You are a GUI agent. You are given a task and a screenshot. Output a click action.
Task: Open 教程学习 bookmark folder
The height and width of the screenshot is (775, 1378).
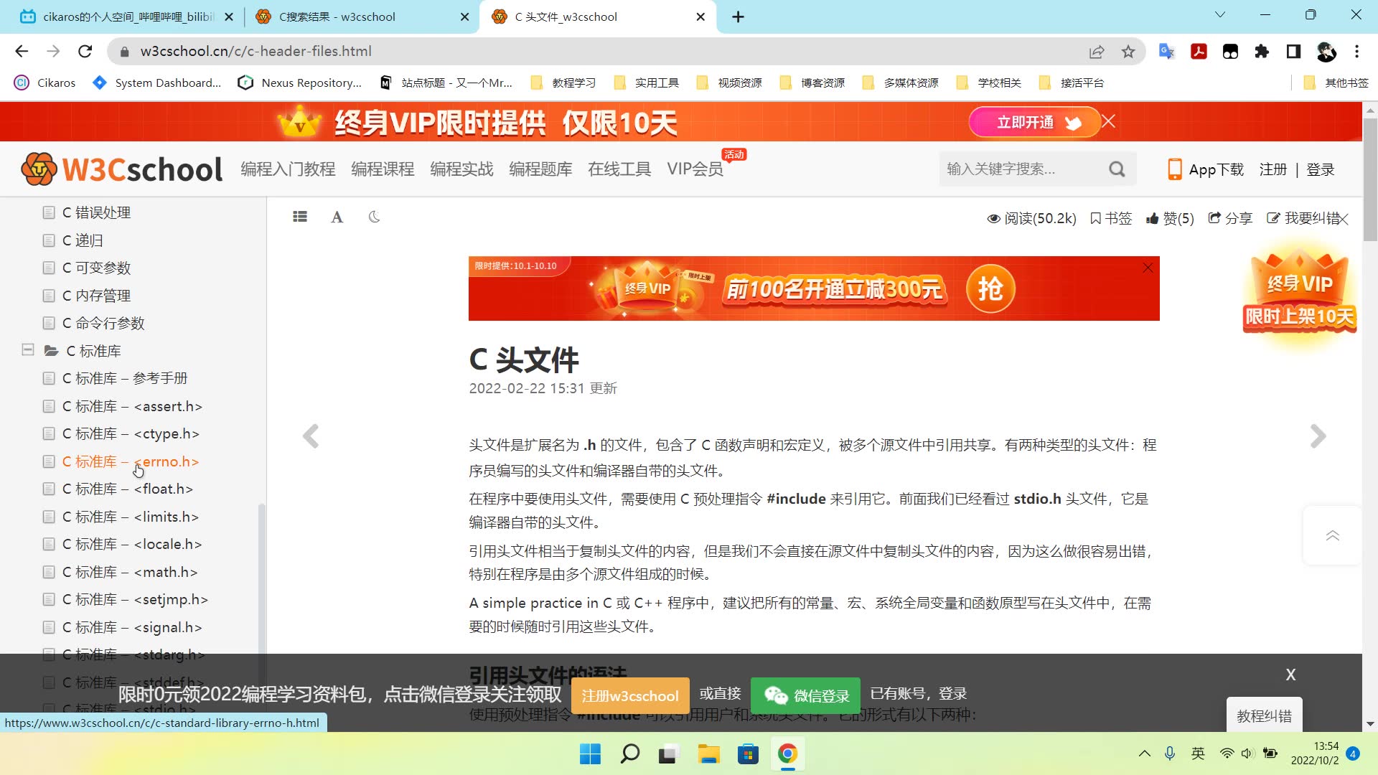tap(563, 83)
